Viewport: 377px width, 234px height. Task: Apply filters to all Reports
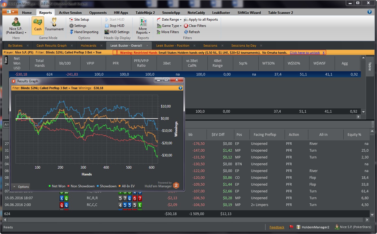(201, 20)
